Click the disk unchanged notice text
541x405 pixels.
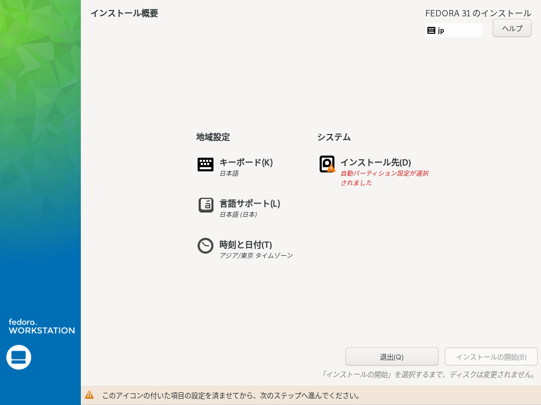click(428, 374)
